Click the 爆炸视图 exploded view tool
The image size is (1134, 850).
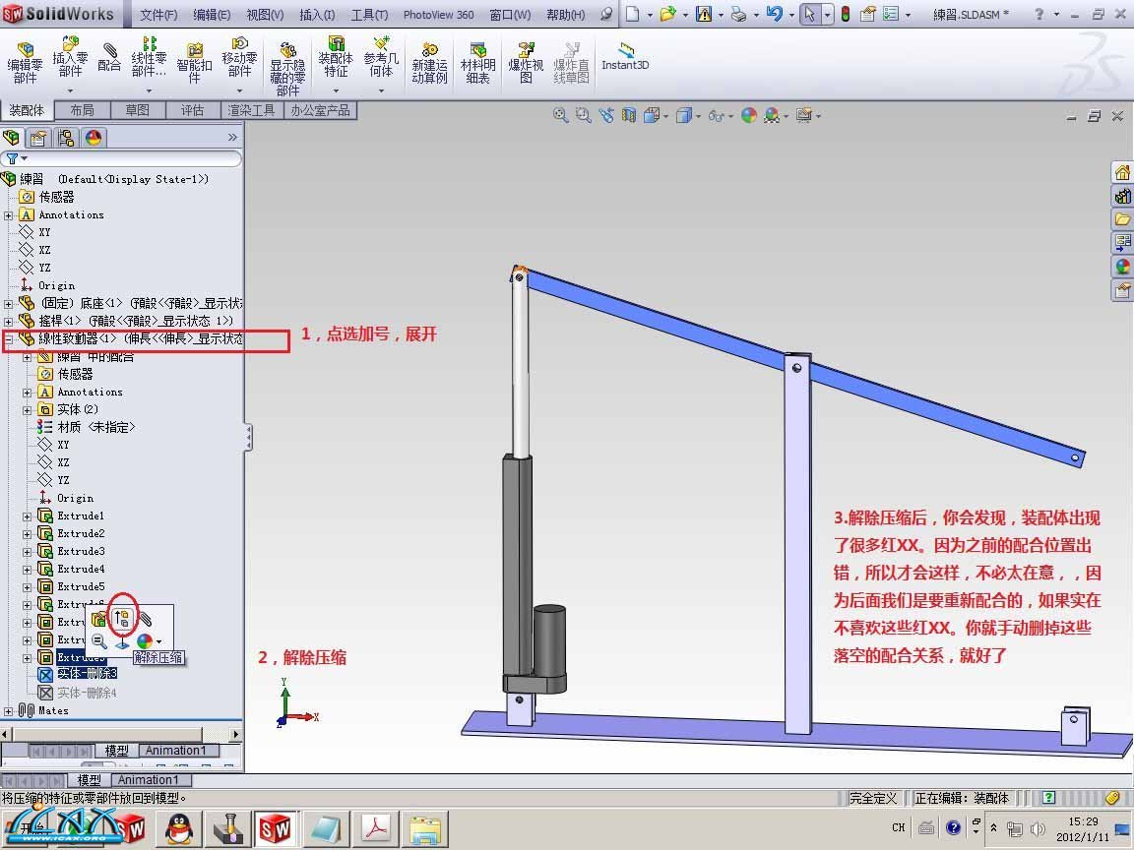point(526,62)
